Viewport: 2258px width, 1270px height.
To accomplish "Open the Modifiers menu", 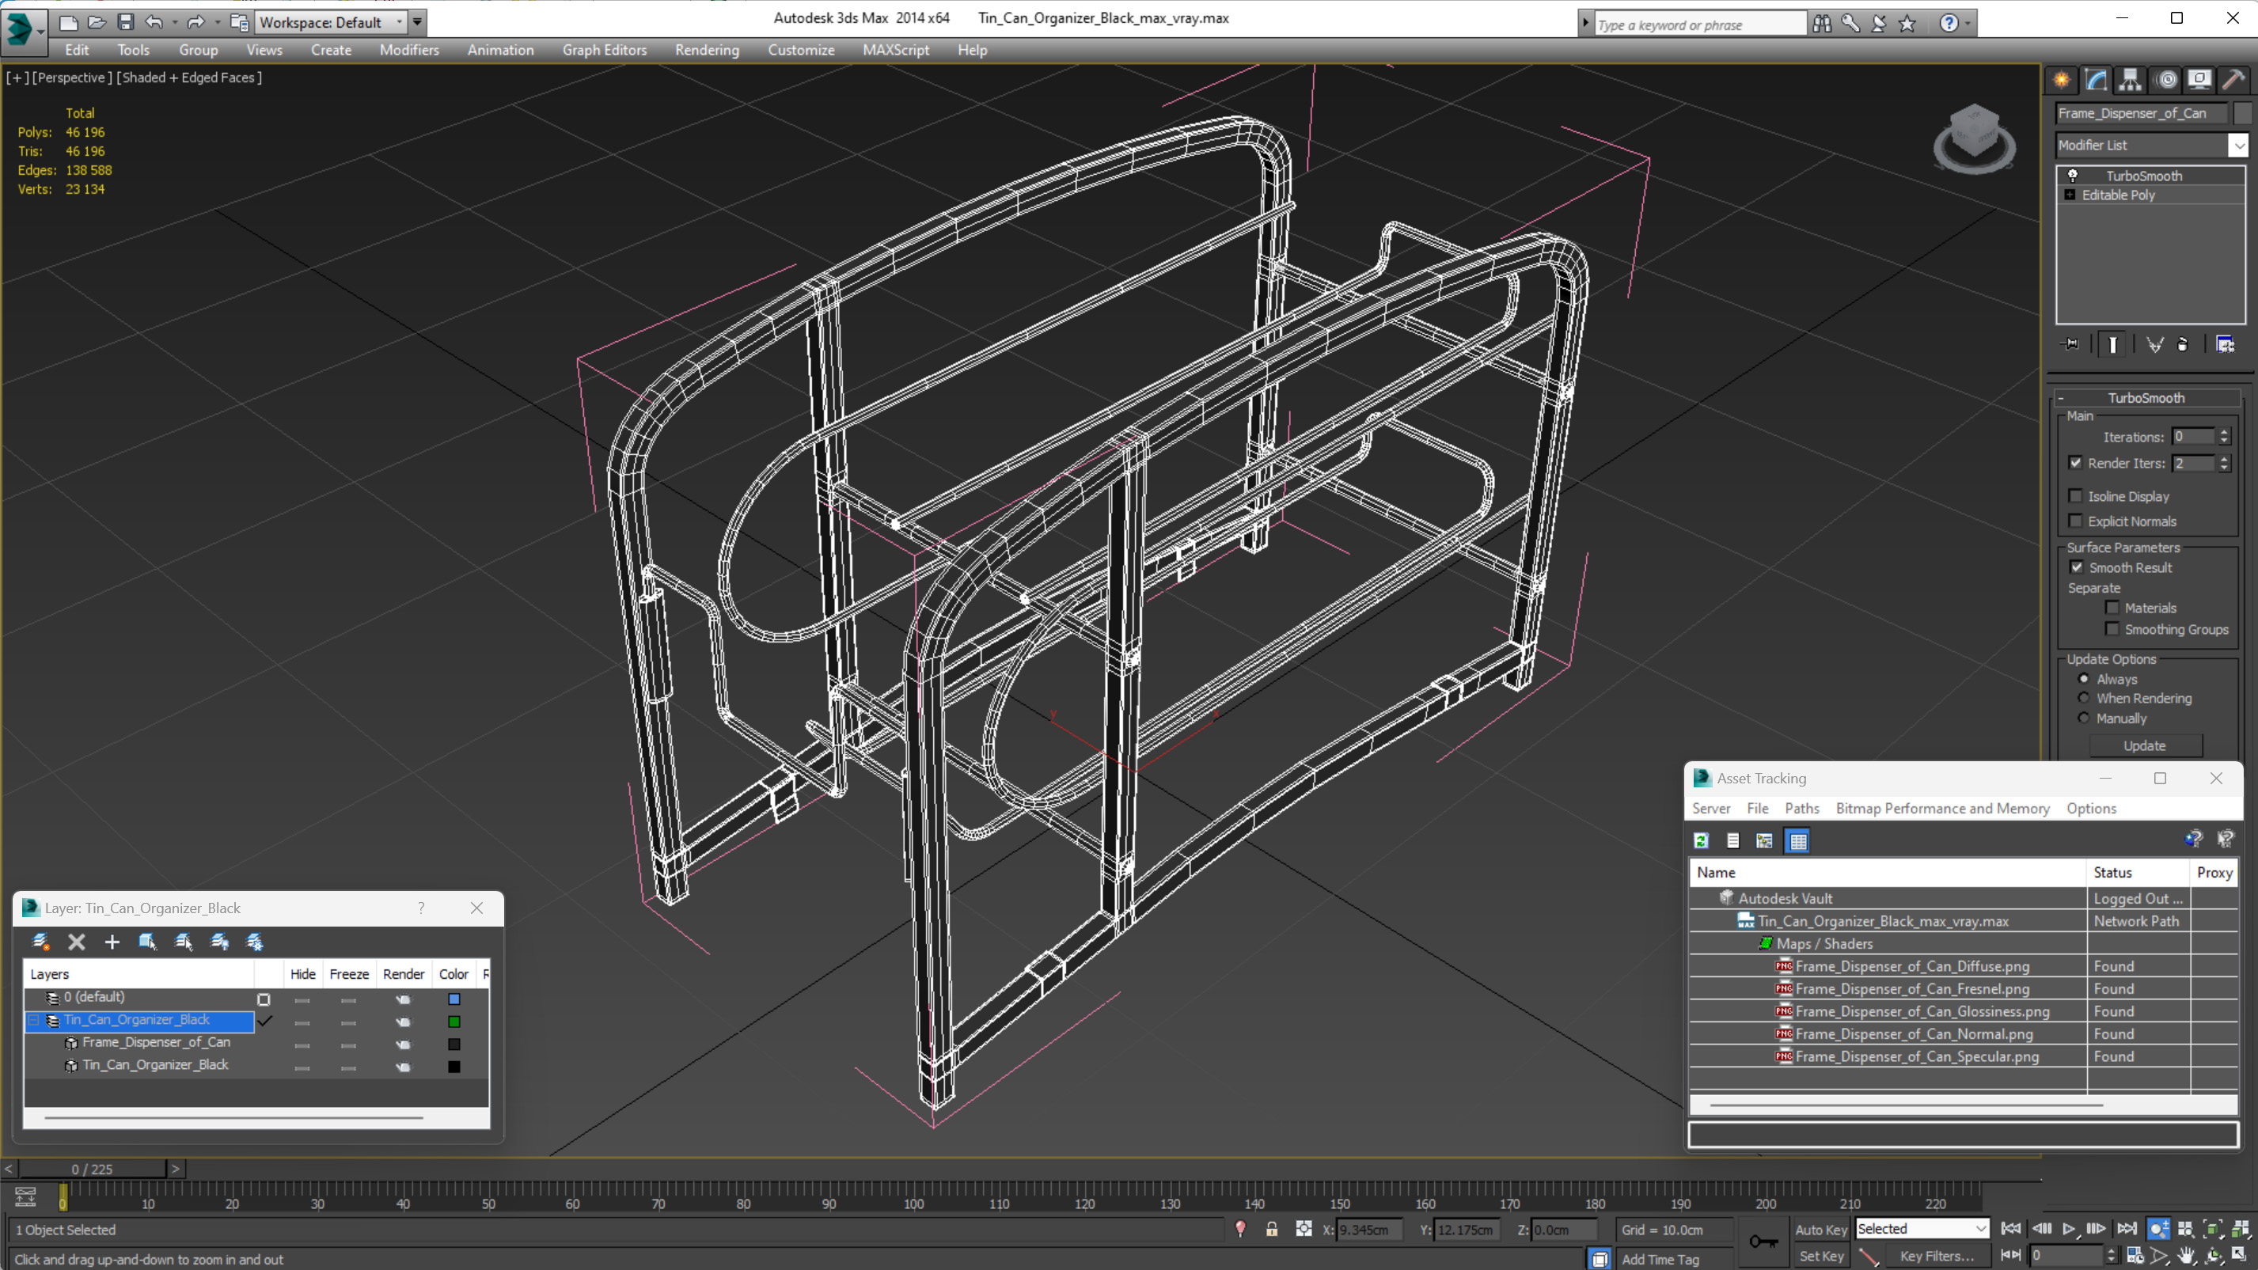I will click(409, 48).
